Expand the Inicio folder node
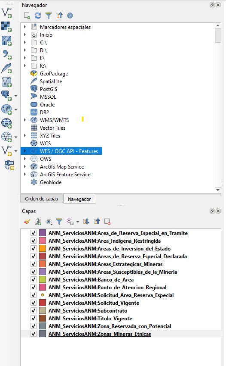226x366 pixels. (25, 34)
